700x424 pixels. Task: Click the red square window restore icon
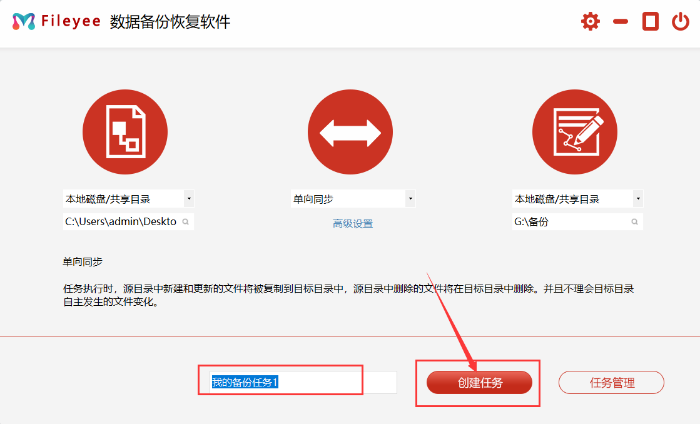pyautogui.click(x=651, y=22)
